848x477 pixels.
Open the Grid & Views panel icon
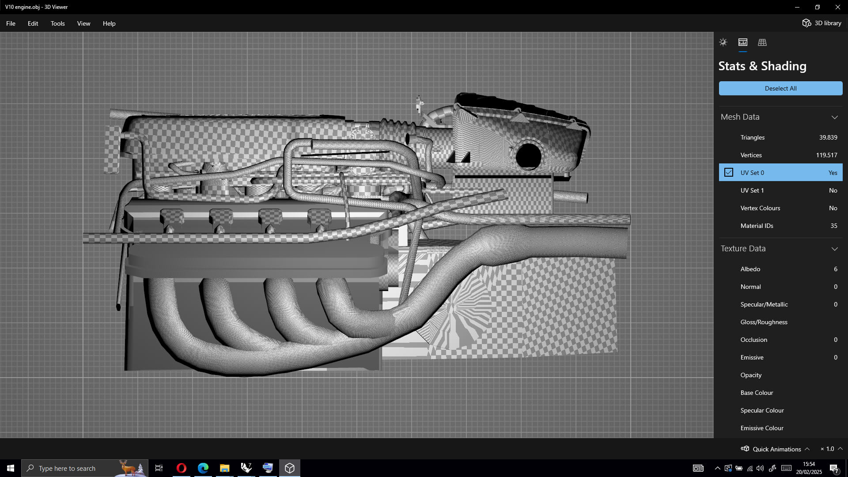762,42
